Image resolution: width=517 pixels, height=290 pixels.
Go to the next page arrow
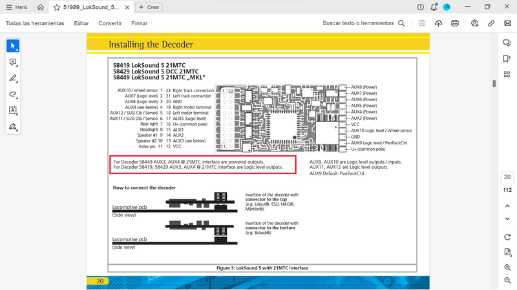tap(507, 218)
